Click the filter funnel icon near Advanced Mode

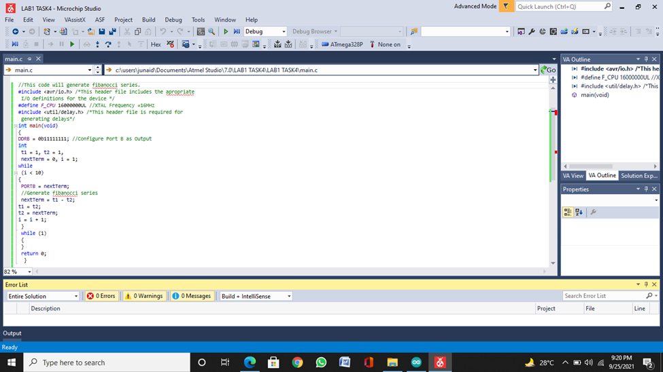pyautogui.click(x=506, y=6)
